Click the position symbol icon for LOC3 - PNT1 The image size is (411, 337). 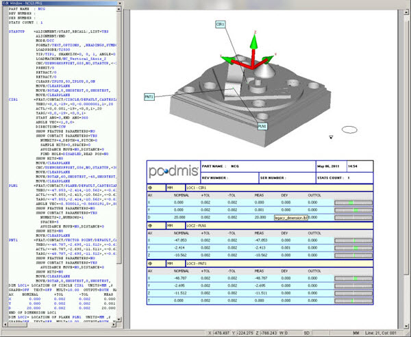[x=151, y=263]
